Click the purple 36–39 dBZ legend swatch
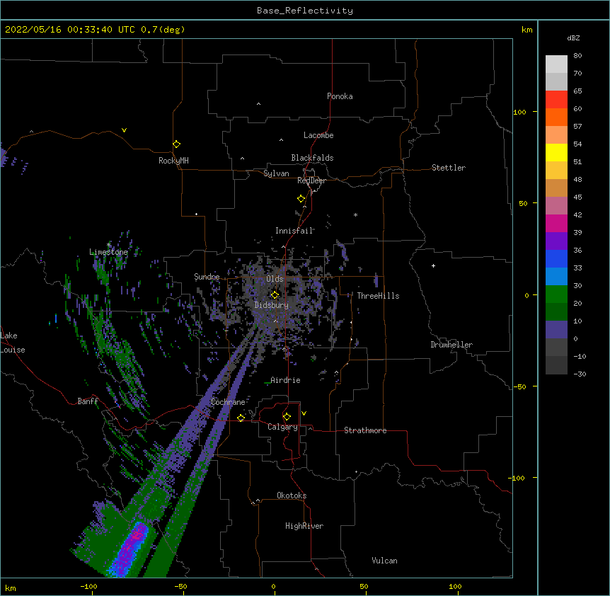 (556, 241)
